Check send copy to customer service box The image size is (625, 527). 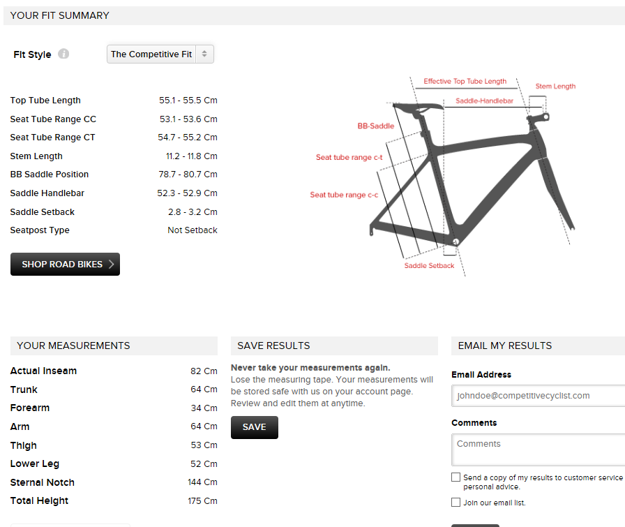[456, 477]
